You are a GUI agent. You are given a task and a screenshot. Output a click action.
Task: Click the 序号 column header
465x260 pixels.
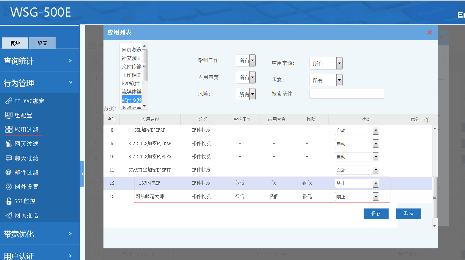pos(111,119)
